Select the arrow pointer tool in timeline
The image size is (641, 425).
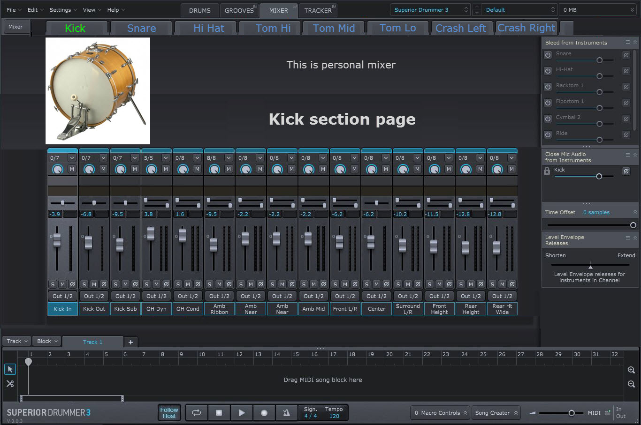tap(9, 369)
